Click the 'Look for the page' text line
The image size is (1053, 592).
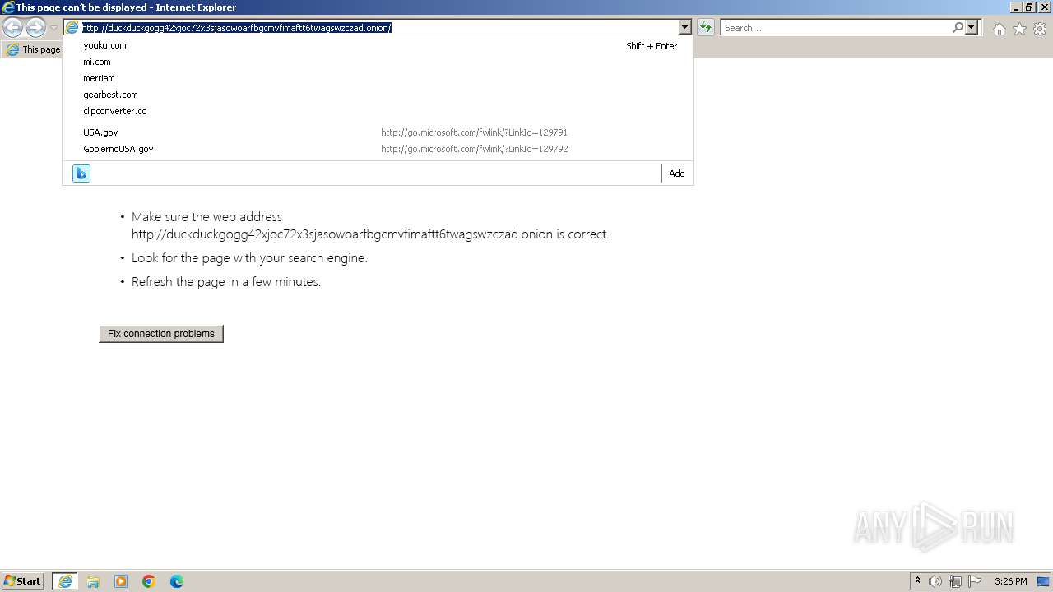[x=249, y=258]
